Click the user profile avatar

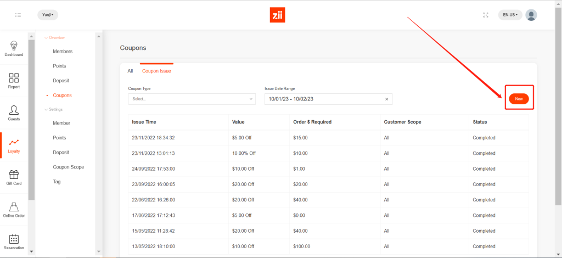pyautogui.click(x=531, y=15)
